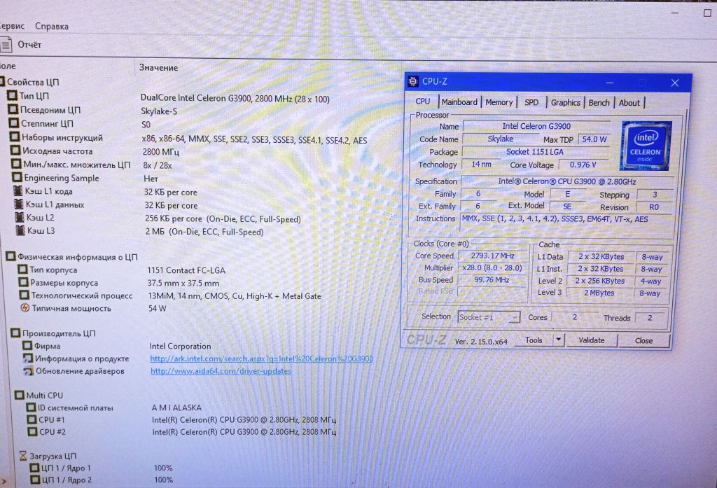Select the icon beside Наборы инструкций
Image resolution: width=717 pixels, height=488 pixels.
pyautogui.click(x=15, y=137)
